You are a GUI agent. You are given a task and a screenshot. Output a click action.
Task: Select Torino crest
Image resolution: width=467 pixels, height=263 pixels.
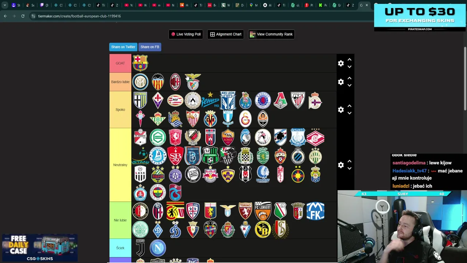click(245, 211)
